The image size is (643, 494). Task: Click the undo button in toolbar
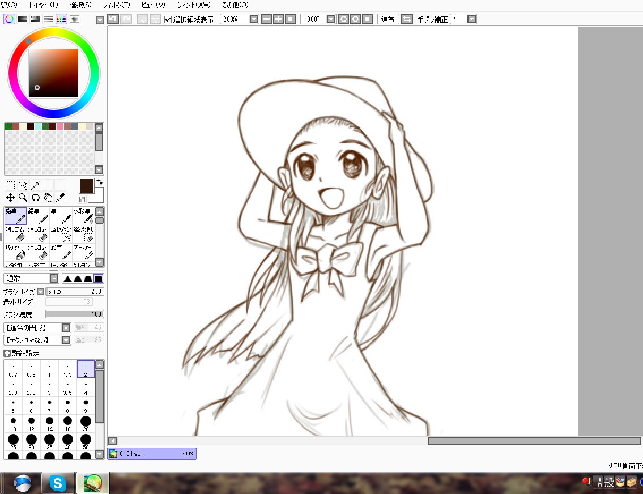click(113, 19)
